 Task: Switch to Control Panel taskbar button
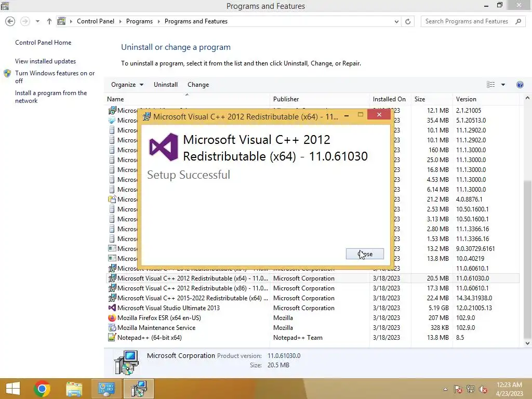tap(106, 389)
